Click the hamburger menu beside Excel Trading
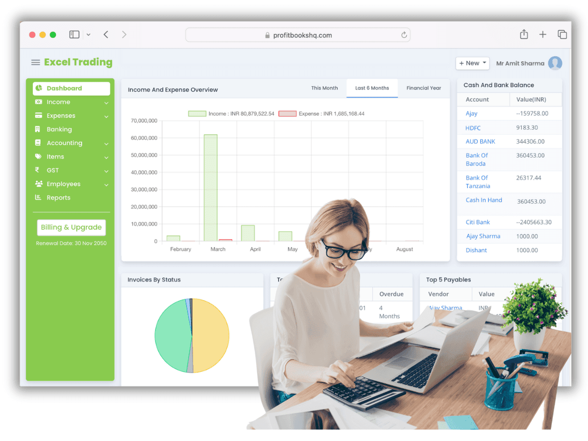Image resolution: width=588 pixels, height=441 pixels. pyautogui.click(x=35, y=62)
